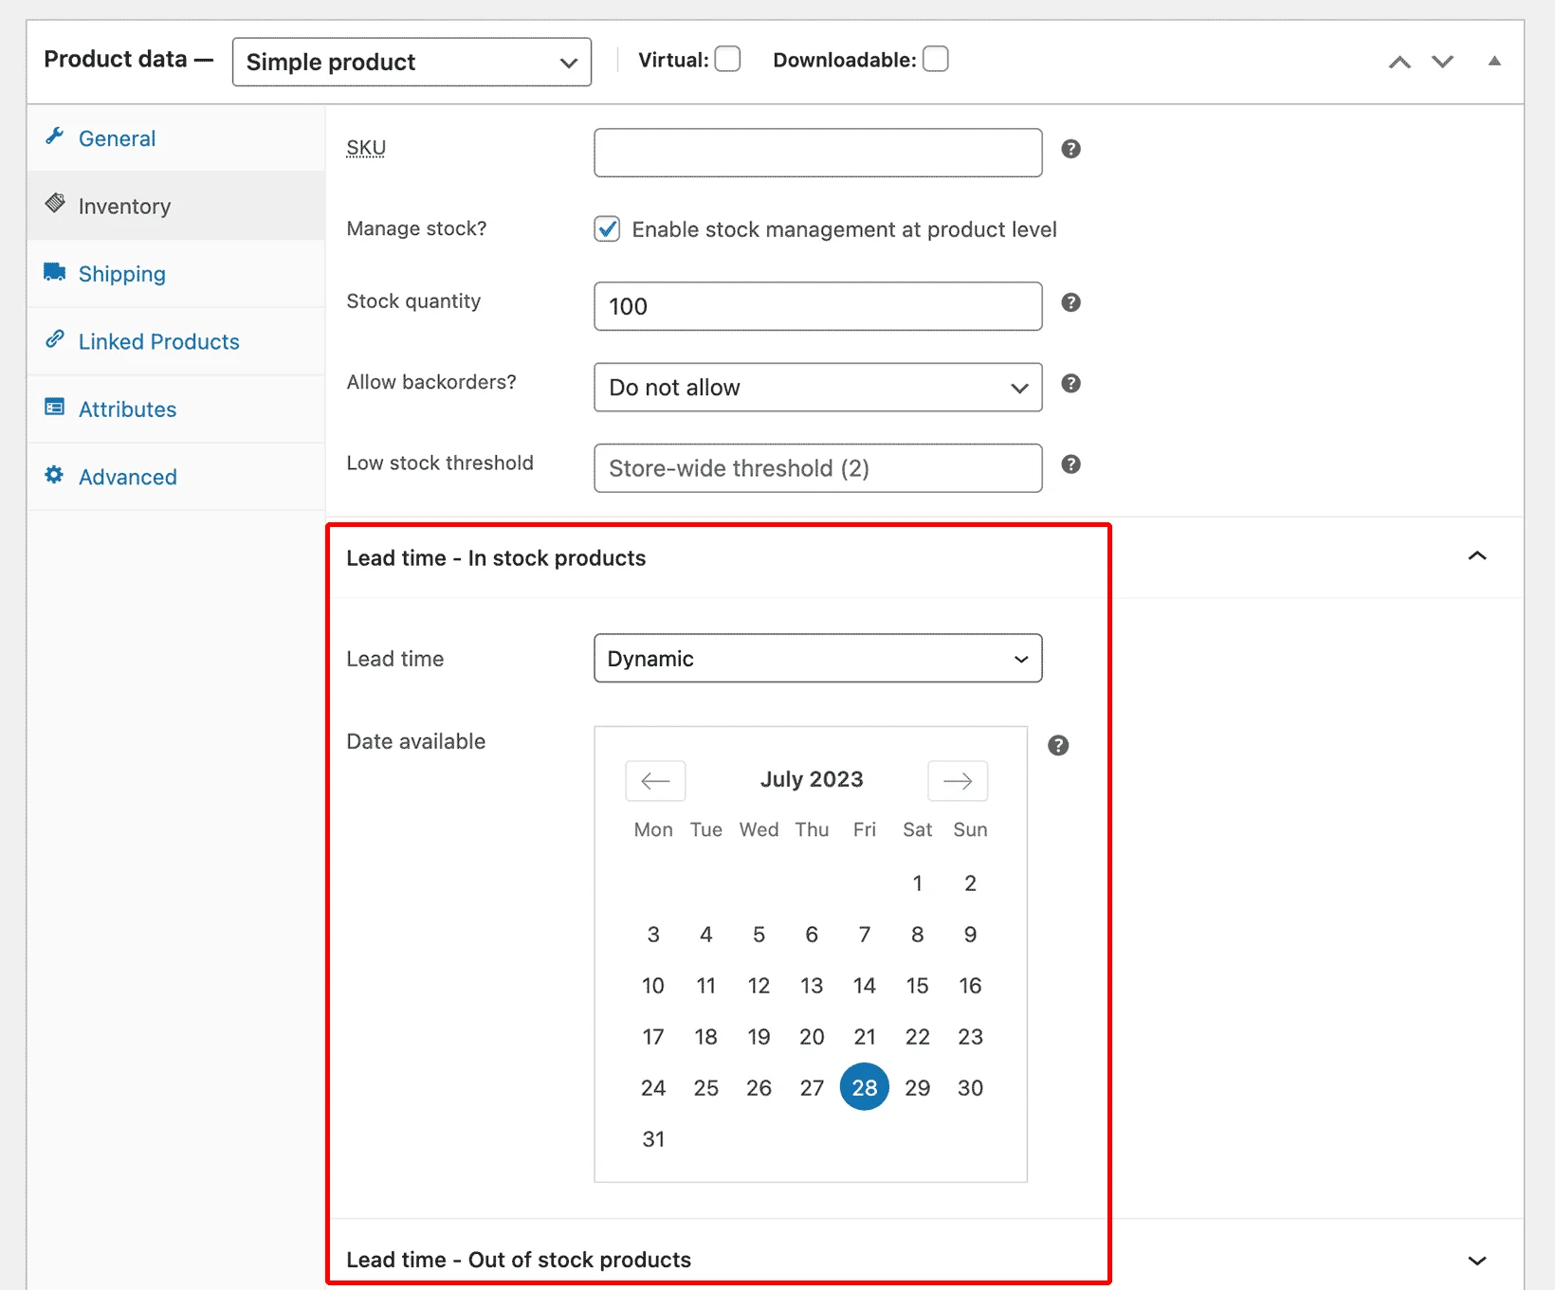Open the Date available help icon
1555x1290 pixels.
pos(1058,745)
